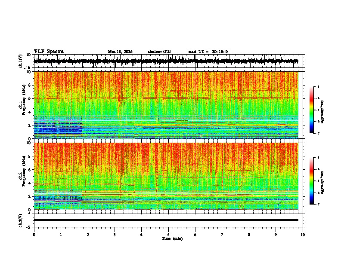Viewport: 341px width, 263px height.
Task: Select the date text "Mar.18, 2026"
Action: pos(120,52)
